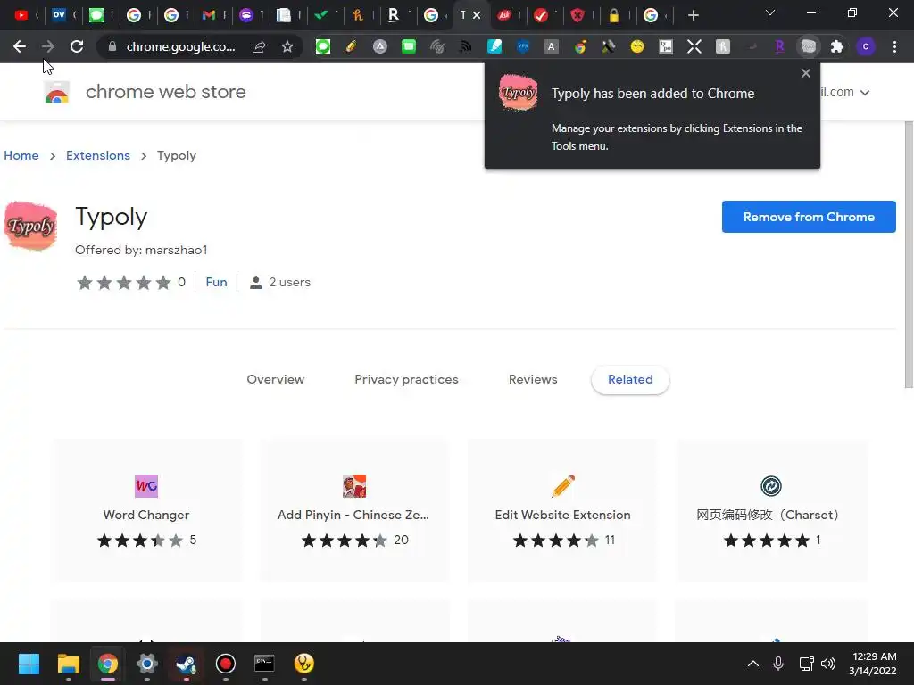This screenshot has height=685, width=914.
Task: Go to Home breadcrumb link
Action: pyautogui.click(x=21, y=155)
